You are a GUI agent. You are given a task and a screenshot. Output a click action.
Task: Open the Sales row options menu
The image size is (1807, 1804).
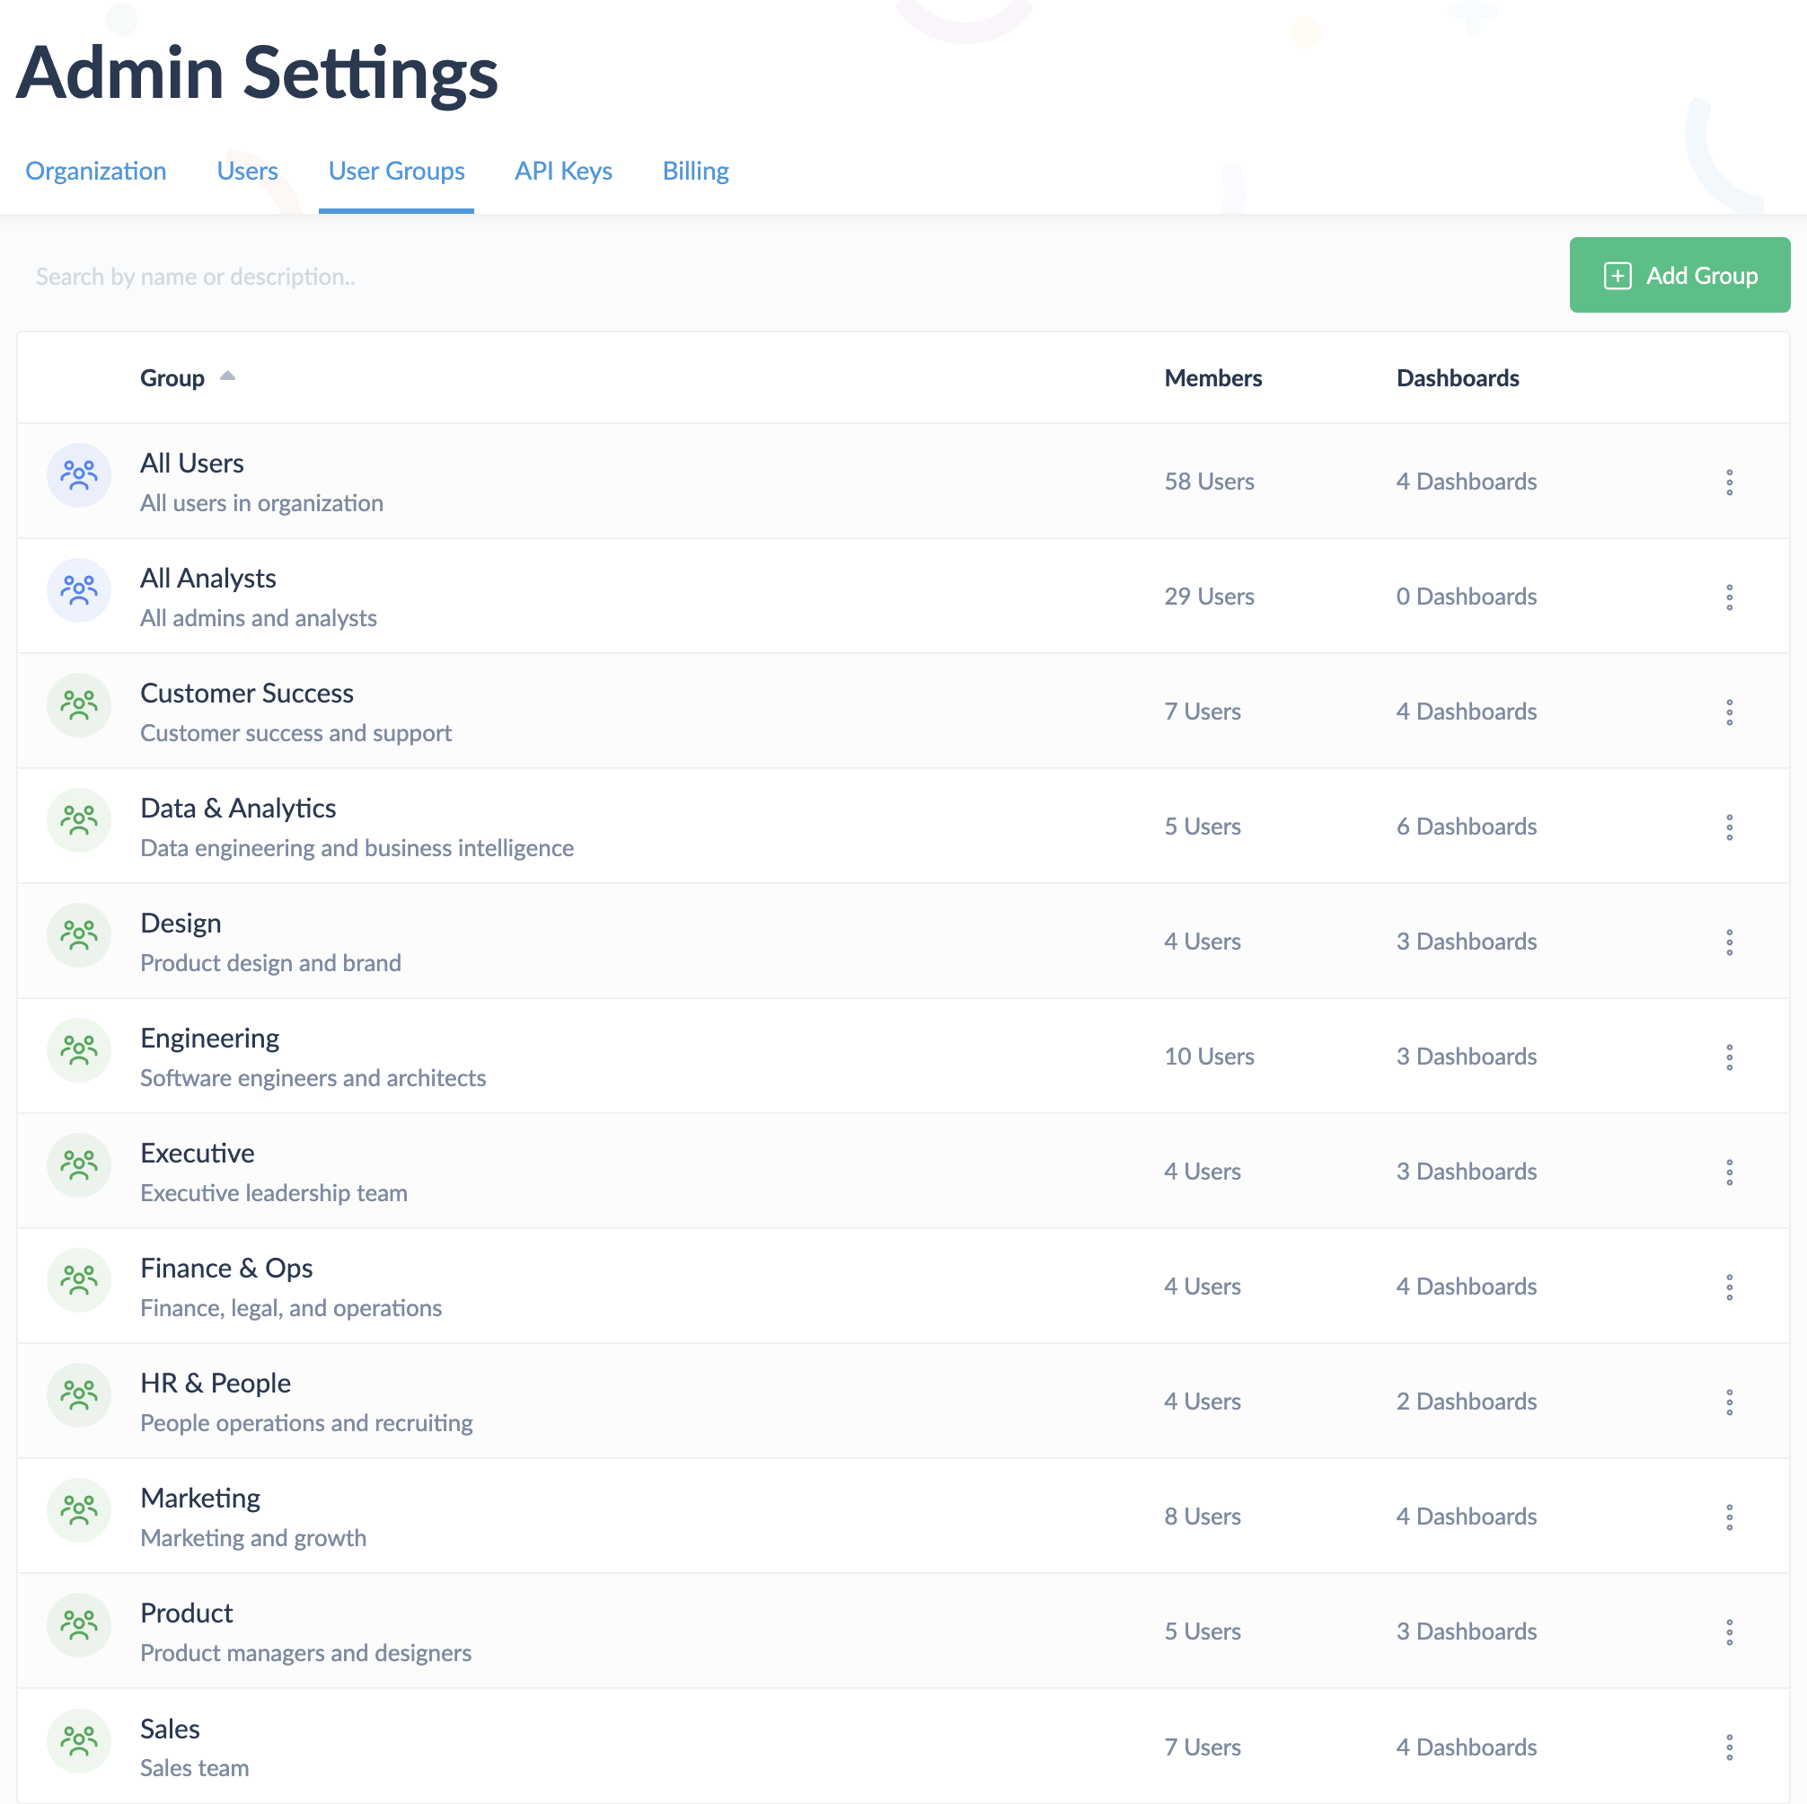(1729, 1748)
